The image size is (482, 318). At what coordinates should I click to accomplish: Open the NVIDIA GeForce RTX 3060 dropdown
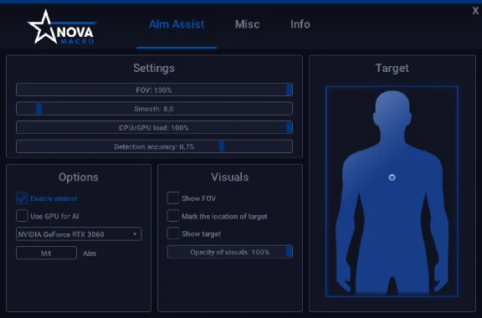click(x=79, y=234)
